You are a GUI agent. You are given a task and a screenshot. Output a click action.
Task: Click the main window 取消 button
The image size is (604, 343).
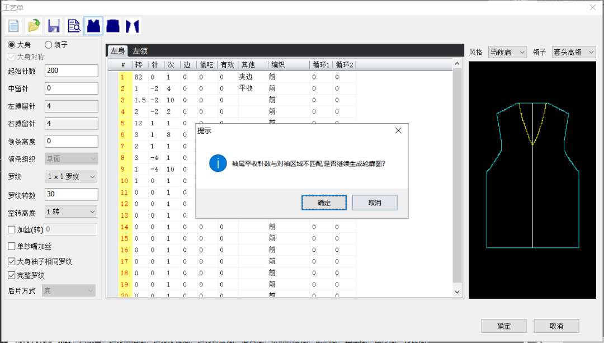point(556,326)
